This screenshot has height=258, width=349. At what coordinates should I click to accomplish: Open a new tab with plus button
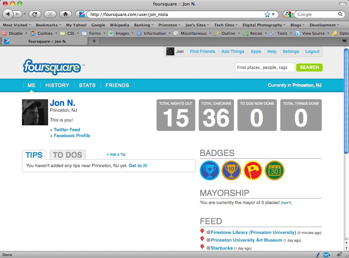click(94, 41)
